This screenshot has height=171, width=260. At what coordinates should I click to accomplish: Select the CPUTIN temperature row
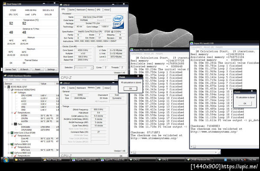click(x=32, y=118)
